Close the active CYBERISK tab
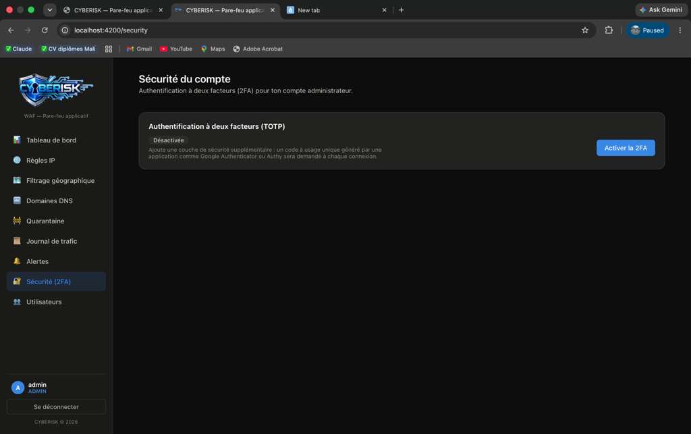The width and height of the screenshot is (691, 434). point(273,9)
